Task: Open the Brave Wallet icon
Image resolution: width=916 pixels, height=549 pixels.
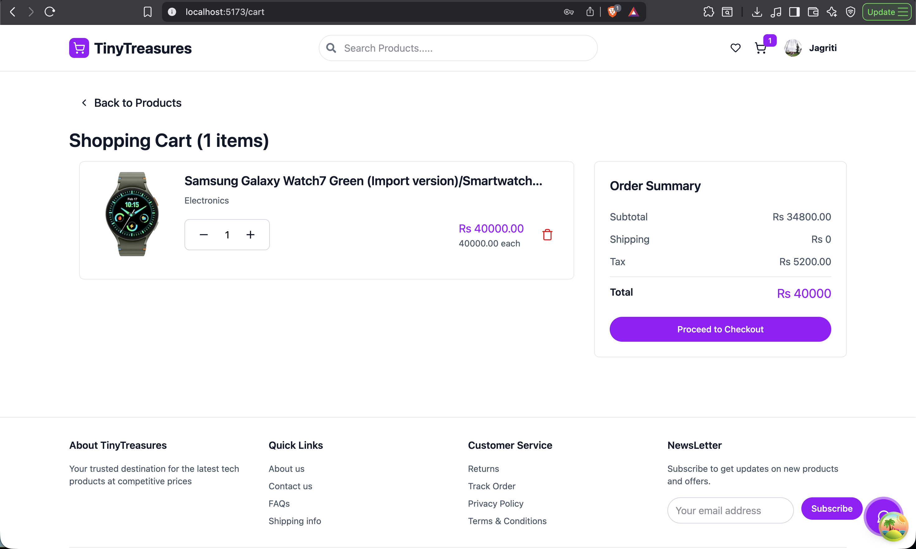Action: [x=813, y=12]
